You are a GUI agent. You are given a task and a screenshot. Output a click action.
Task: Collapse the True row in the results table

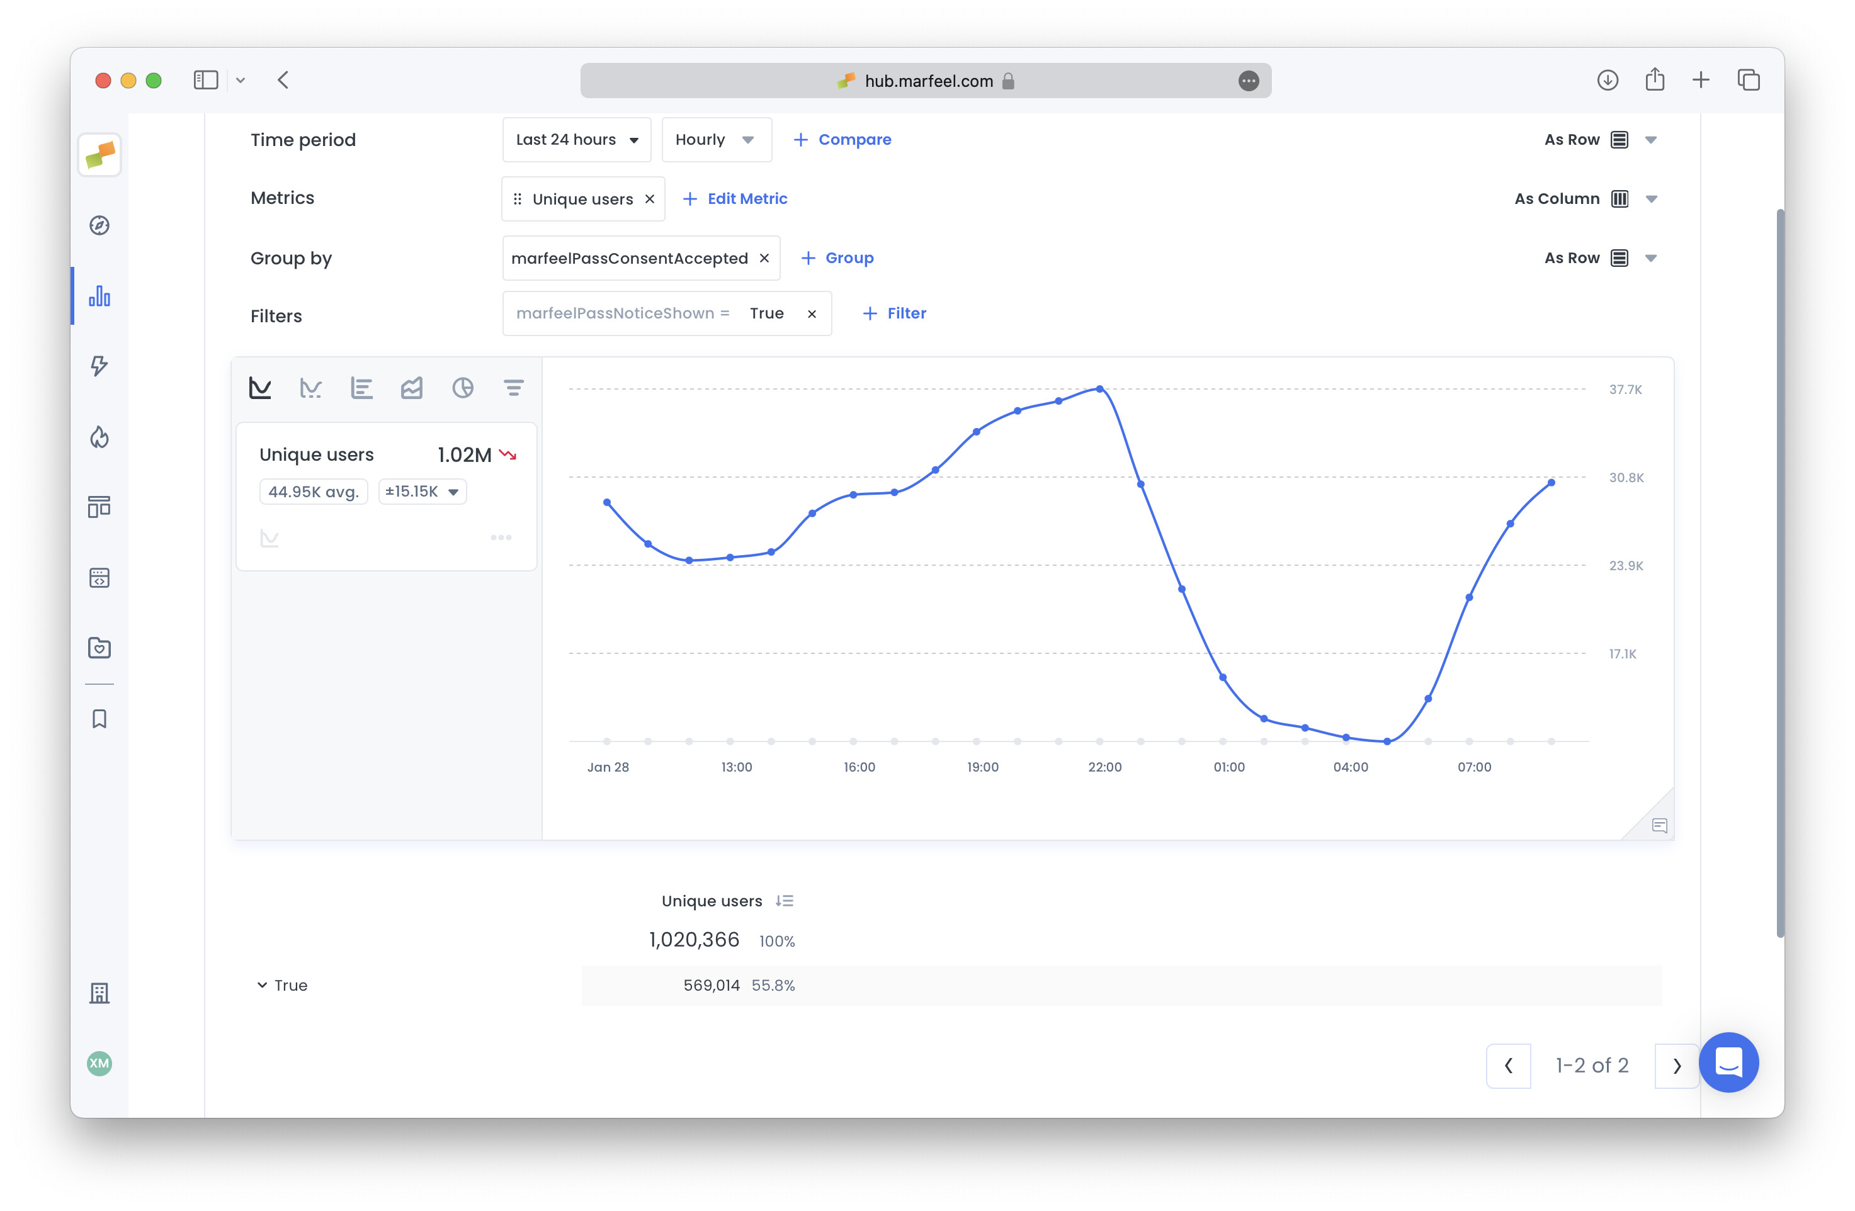pos(262,984)
